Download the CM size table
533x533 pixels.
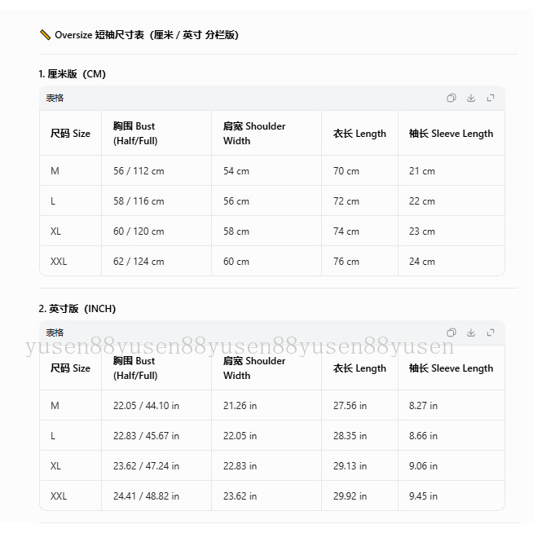pos(471,98)
